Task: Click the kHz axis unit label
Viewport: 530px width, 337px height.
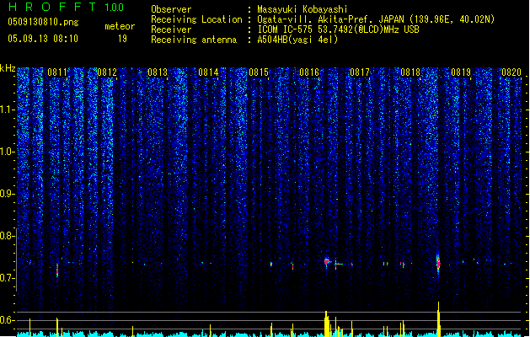Action: (x=8, y=68)
